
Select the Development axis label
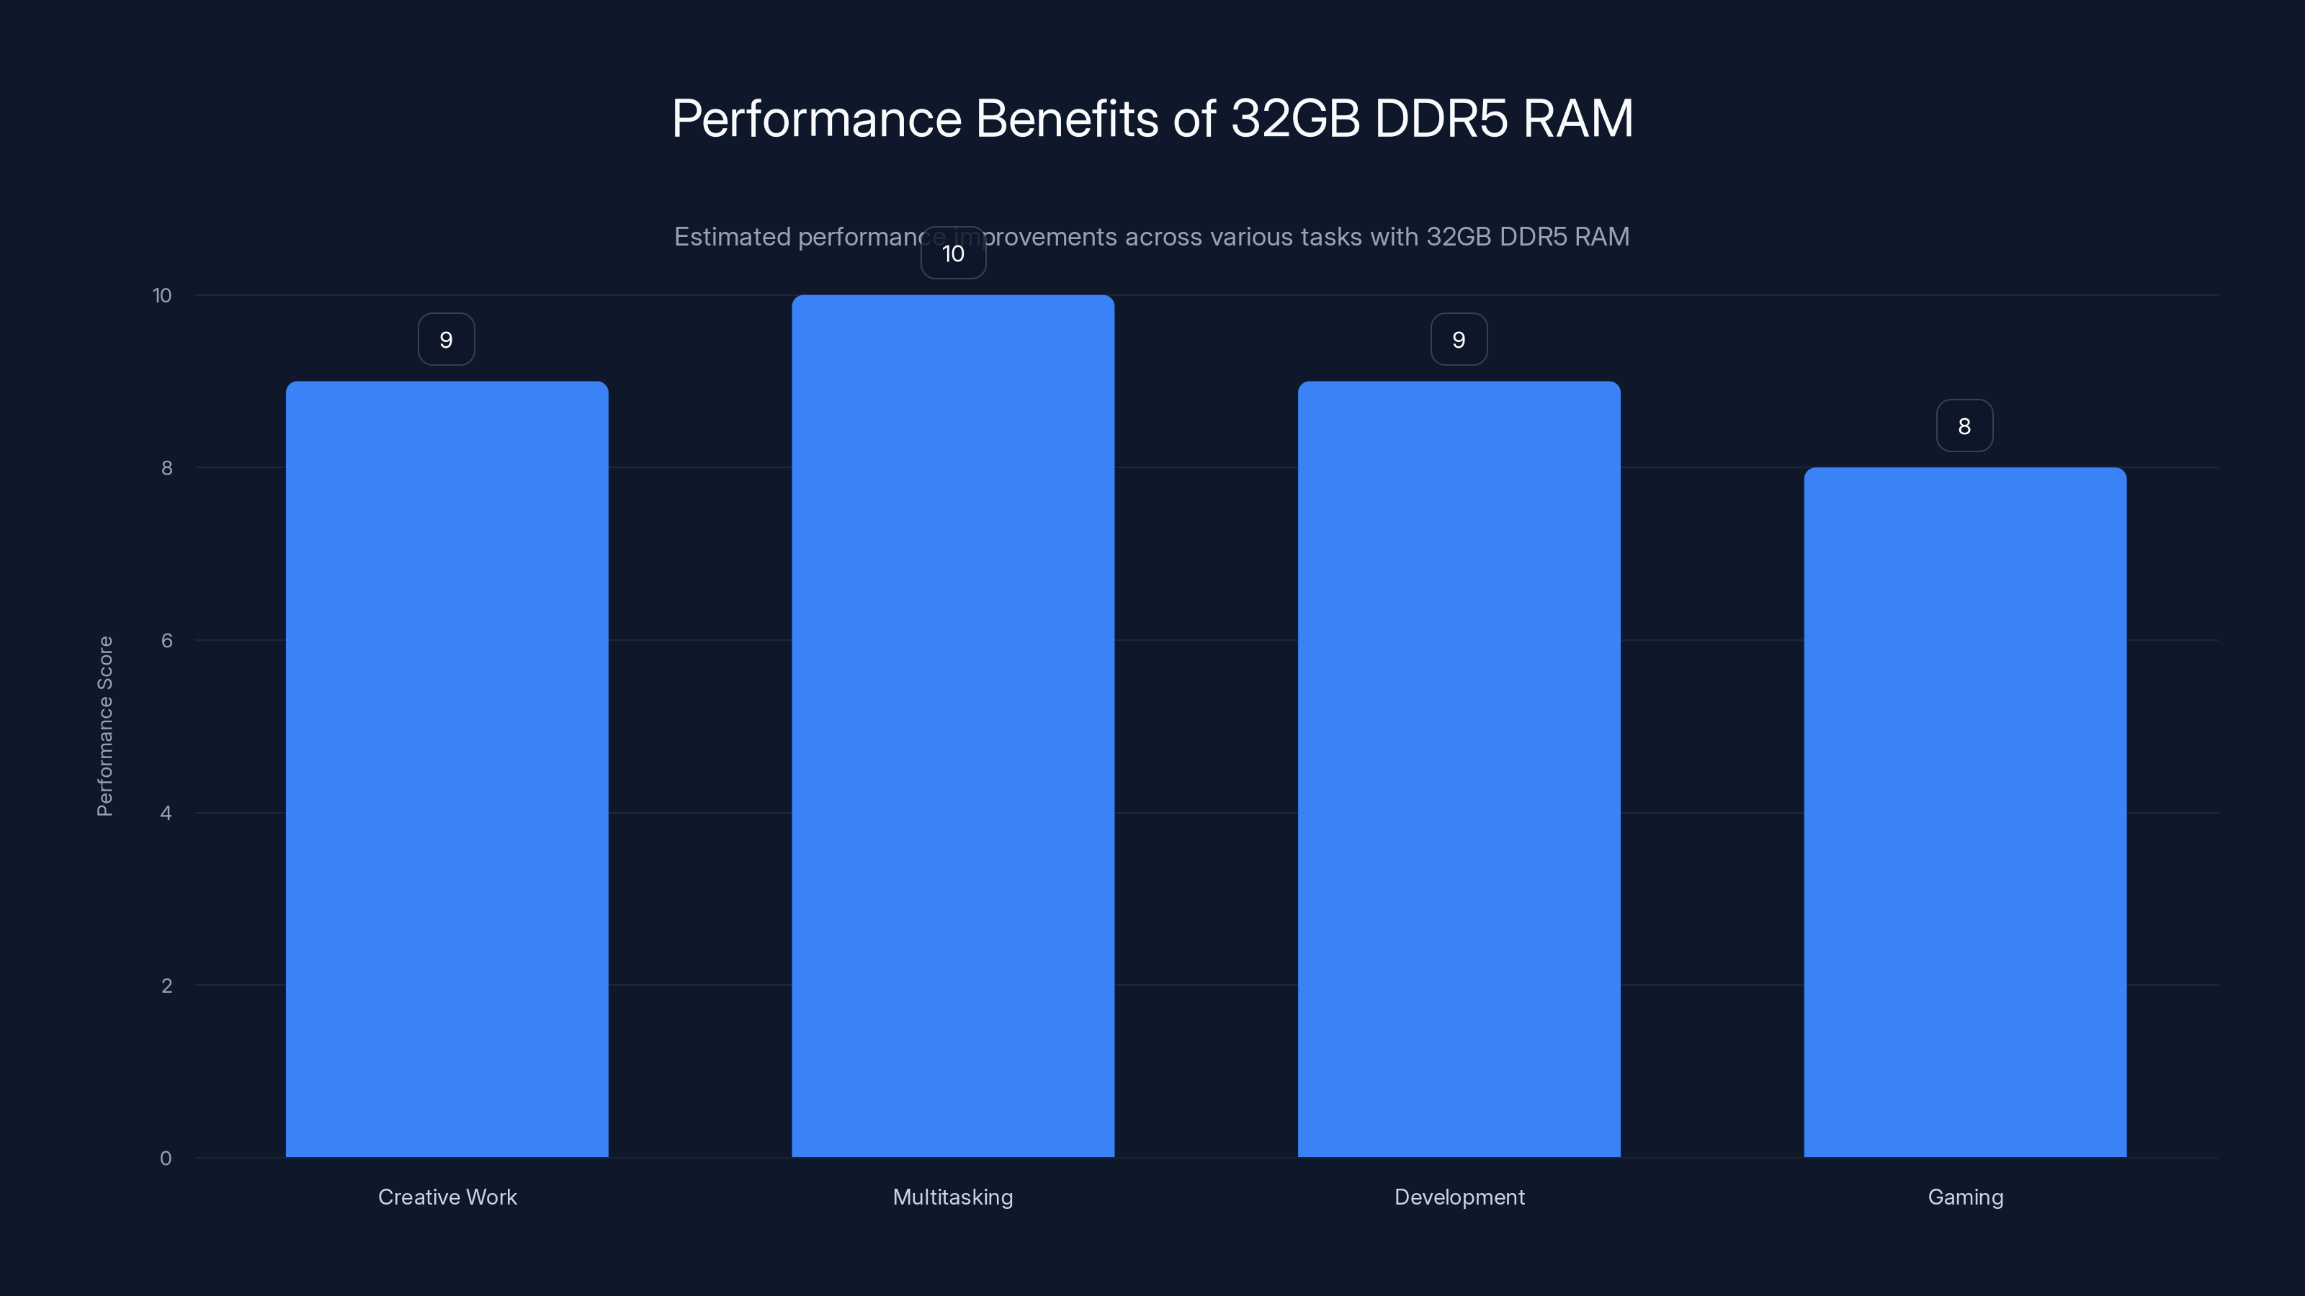coord(1459,1197)
